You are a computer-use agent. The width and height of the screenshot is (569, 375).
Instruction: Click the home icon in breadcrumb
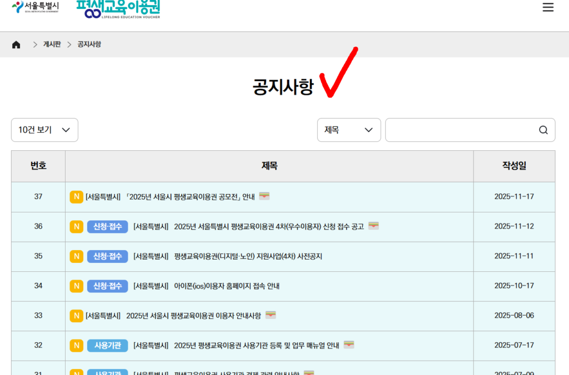(16, 45)
